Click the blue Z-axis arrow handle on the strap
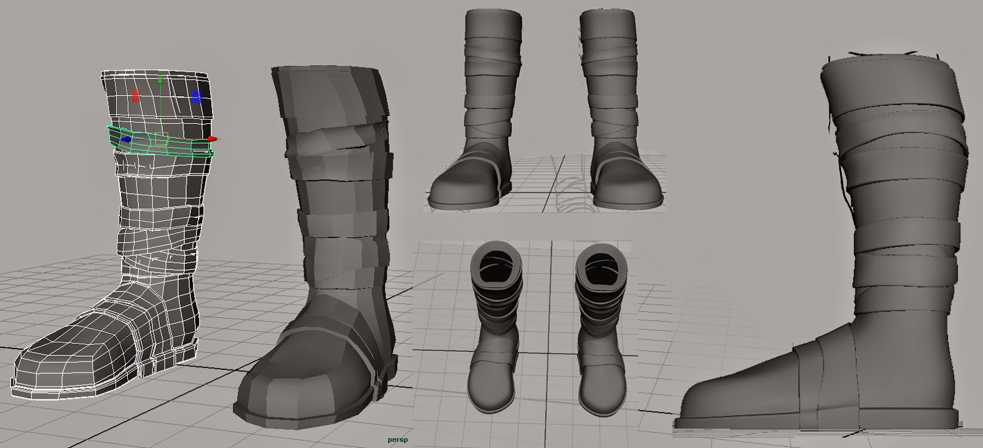983x448 pixels. (126, 140)
